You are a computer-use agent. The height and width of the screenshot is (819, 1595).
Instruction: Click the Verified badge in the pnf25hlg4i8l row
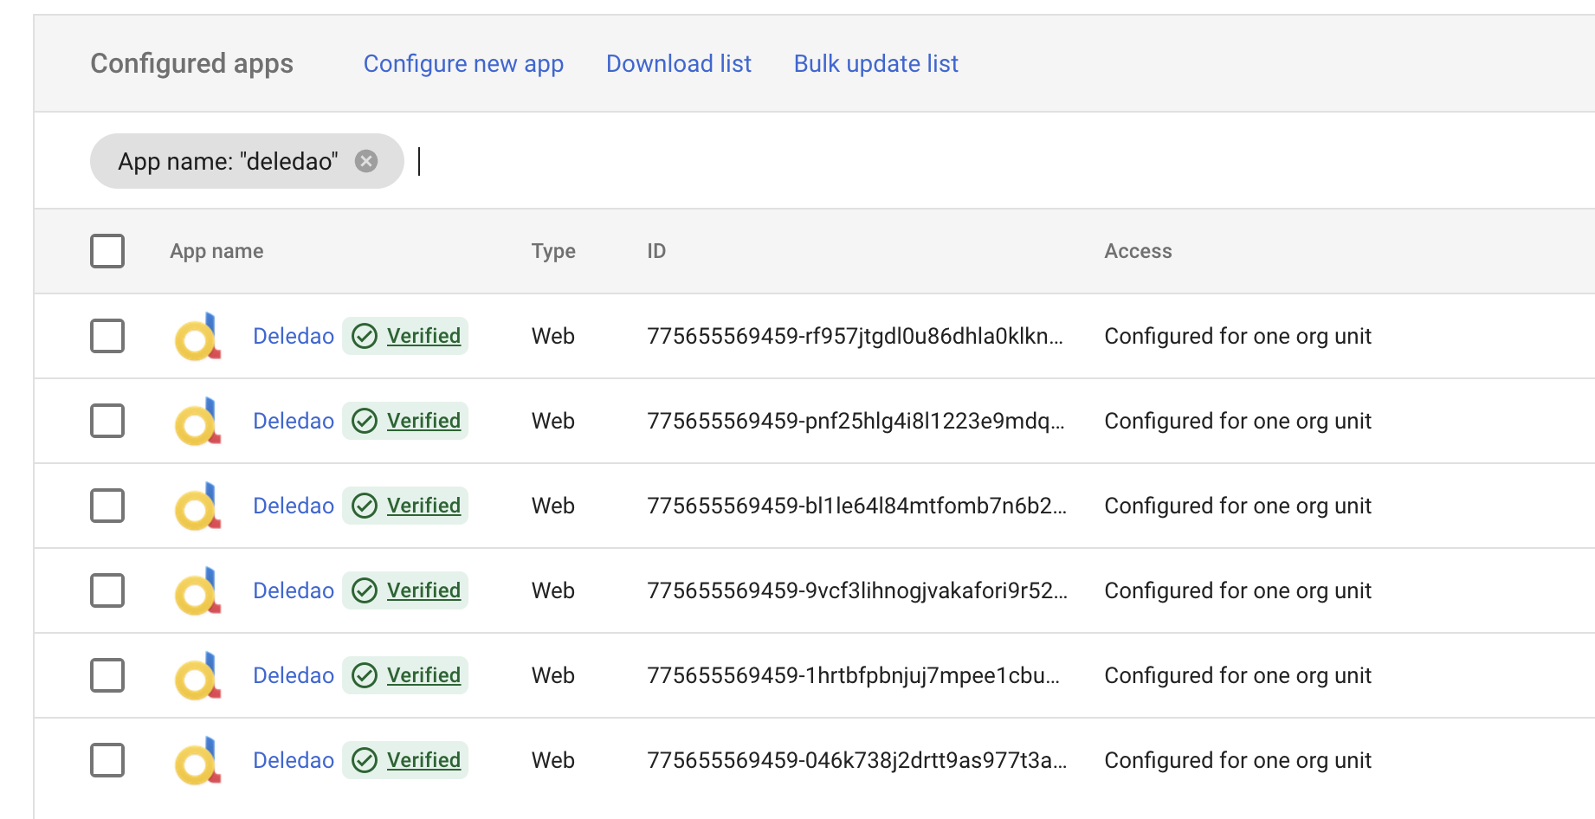pyautogui.click(x=405, y=421)
